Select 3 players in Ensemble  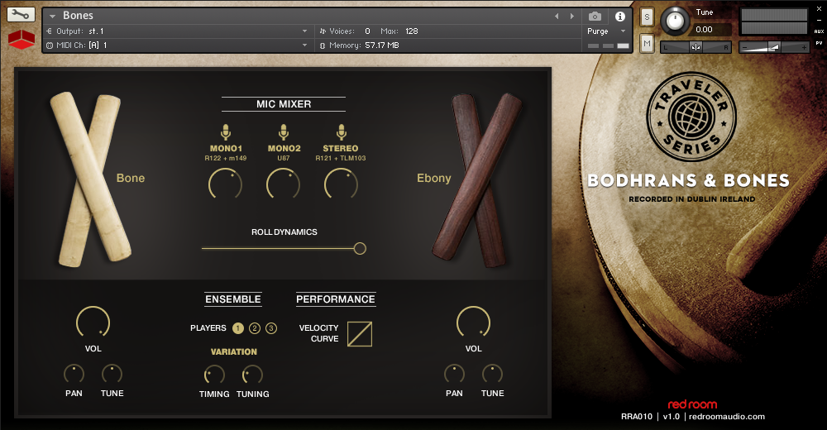click(x=271, y=328)
